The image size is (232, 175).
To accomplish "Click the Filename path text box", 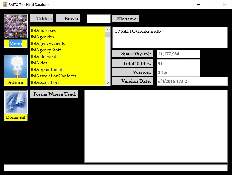I will coord(170,37).
